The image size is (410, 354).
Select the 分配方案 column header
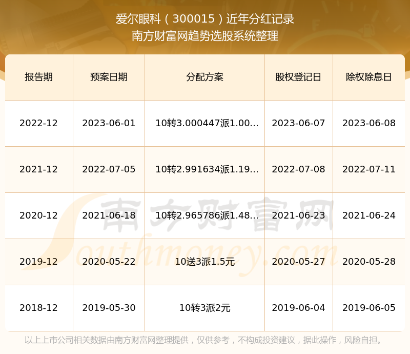point(204,77)
